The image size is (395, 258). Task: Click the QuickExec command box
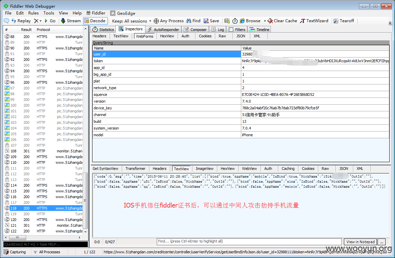click(45, 244)
